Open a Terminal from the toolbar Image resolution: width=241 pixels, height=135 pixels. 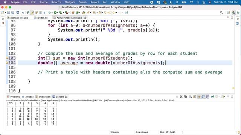pyautogui.click(x=18, y=12)
